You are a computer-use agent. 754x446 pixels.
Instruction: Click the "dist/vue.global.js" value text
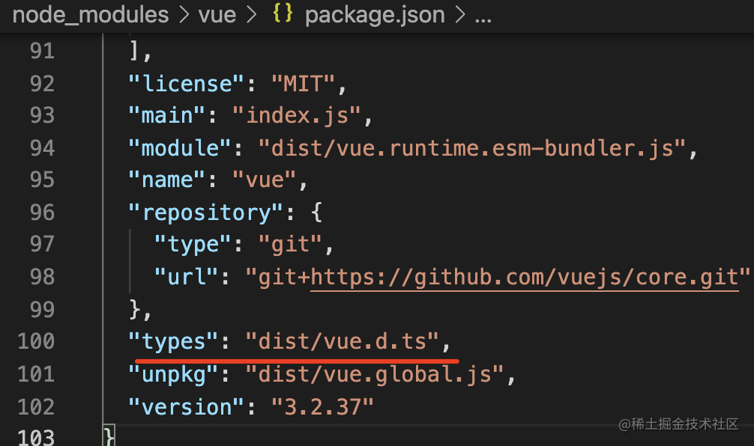click(374, 374)
